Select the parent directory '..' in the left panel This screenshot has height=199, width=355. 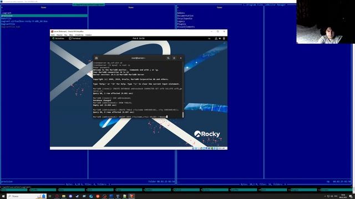(x=2, y=10)
